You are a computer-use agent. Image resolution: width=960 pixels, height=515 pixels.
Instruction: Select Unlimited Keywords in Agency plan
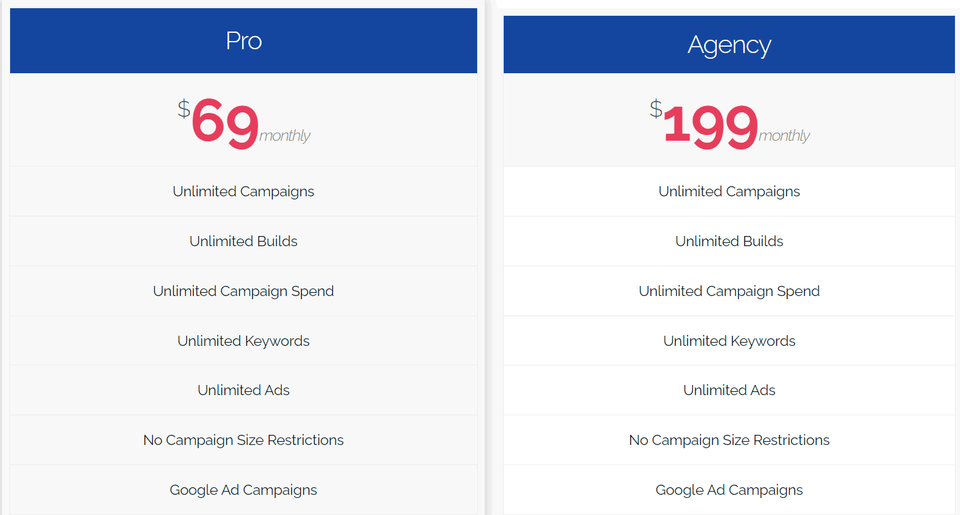729,341
